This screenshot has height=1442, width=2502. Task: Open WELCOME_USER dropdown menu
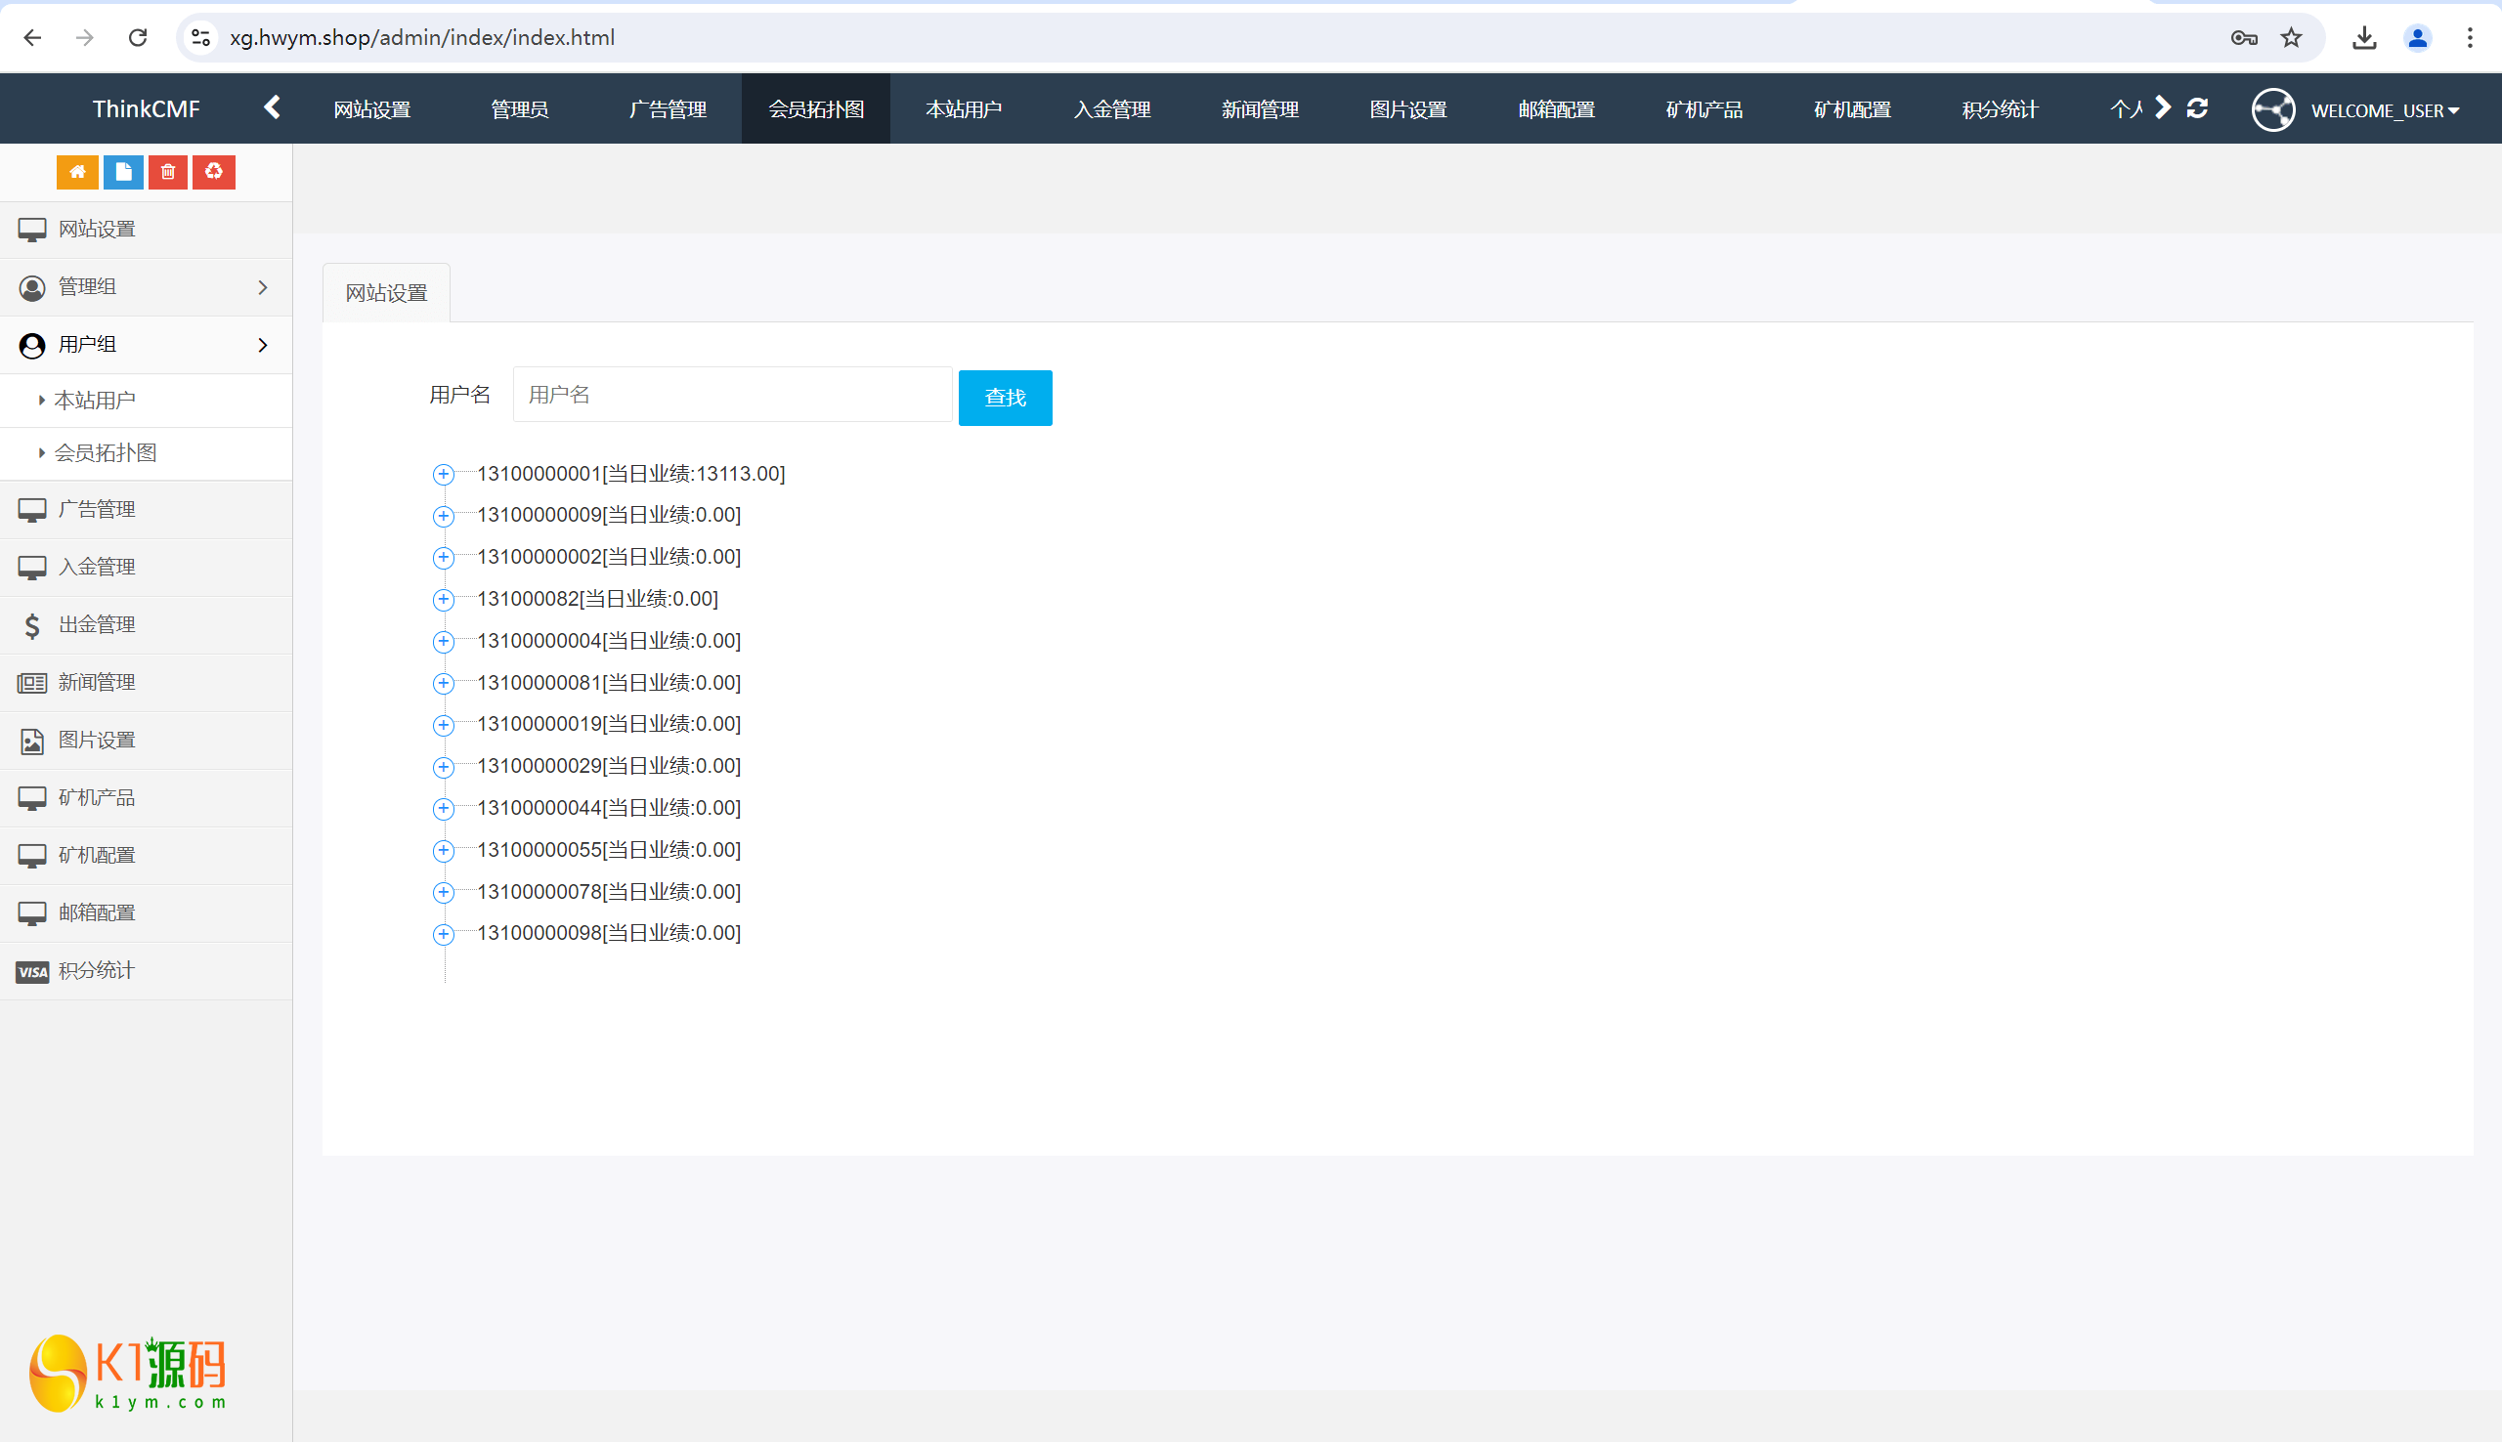(x=2383, y=110)
